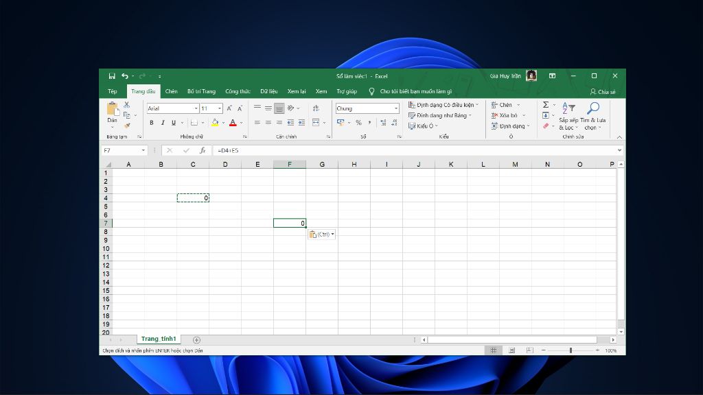703x395 pixels.
Task: Toggle Underline formatting
Action: [x=174, y=122]
